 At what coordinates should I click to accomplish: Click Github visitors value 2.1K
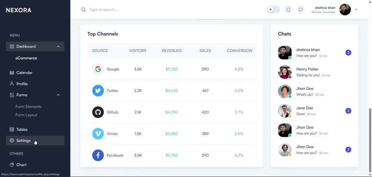[x=138, y=112]
